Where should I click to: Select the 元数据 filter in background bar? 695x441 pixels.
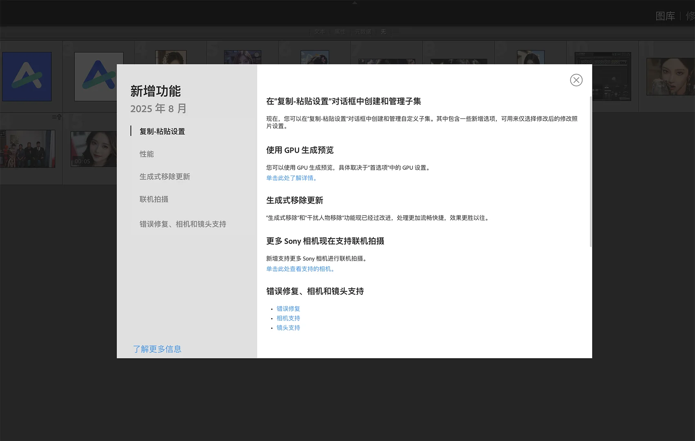click(363, 31)
